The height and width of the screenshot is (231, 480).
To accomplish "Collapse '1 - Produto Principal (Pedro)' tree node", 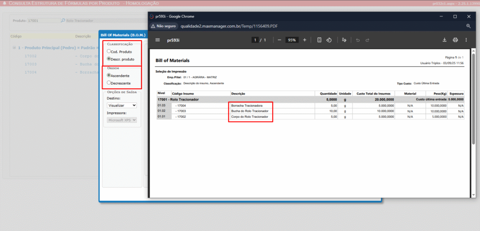I will (x=15, y=48).
